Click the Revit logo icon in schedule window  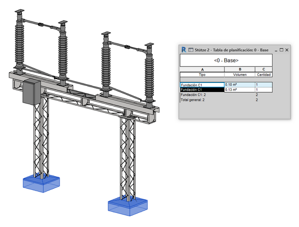pyautogui.click(x=183, y=50)
